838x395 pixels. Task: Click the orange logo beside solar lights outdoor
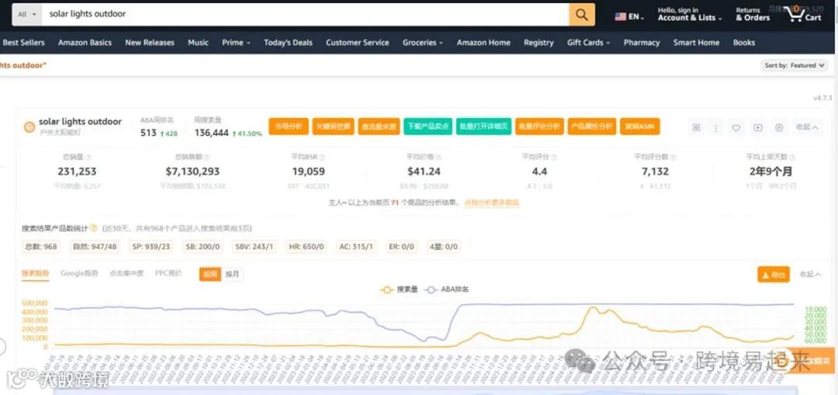point(30,126)
